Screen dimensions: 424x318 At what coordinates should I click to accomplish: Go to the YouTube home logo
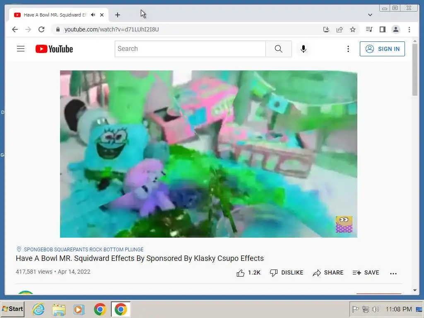click(54, 49)
